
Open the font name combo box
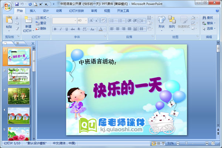tap(64, 21)
